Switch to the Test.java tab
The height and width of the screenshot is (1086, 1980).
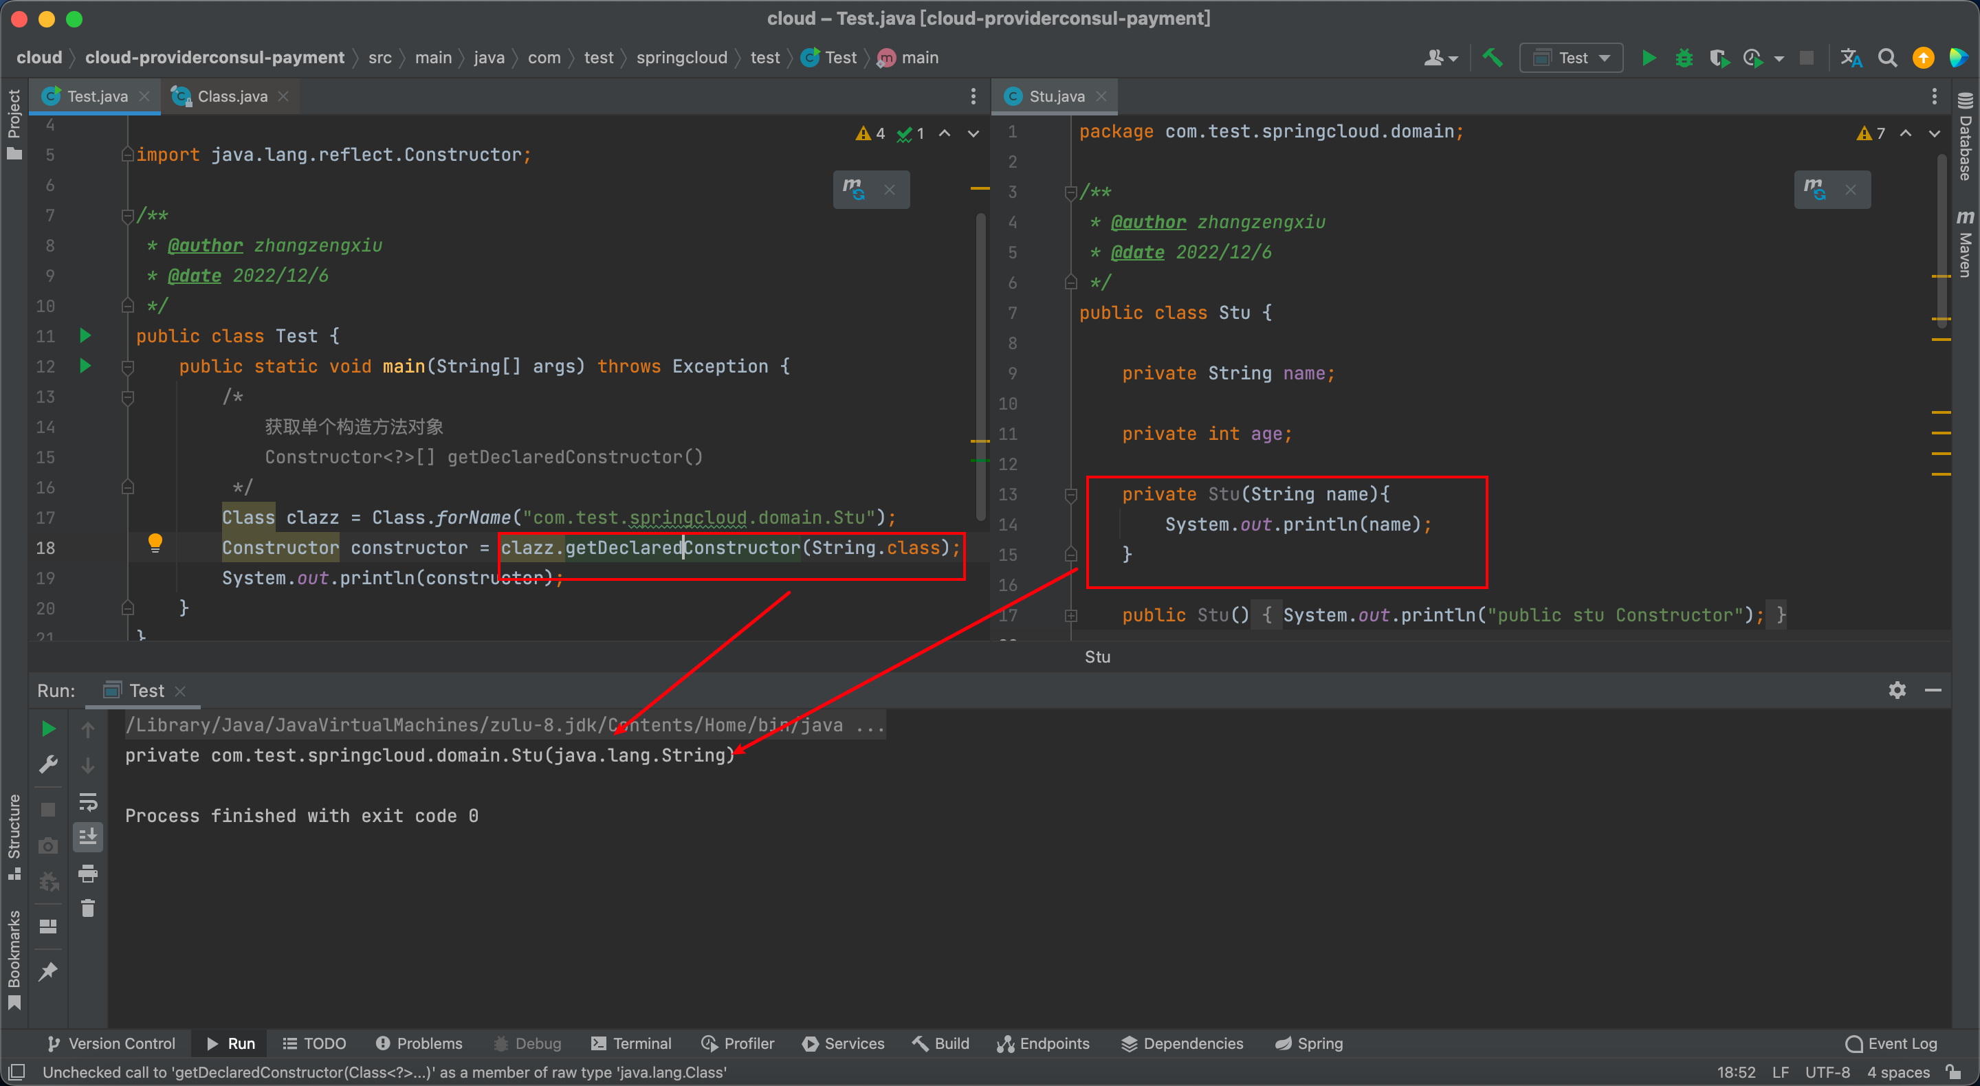[96, 96]
